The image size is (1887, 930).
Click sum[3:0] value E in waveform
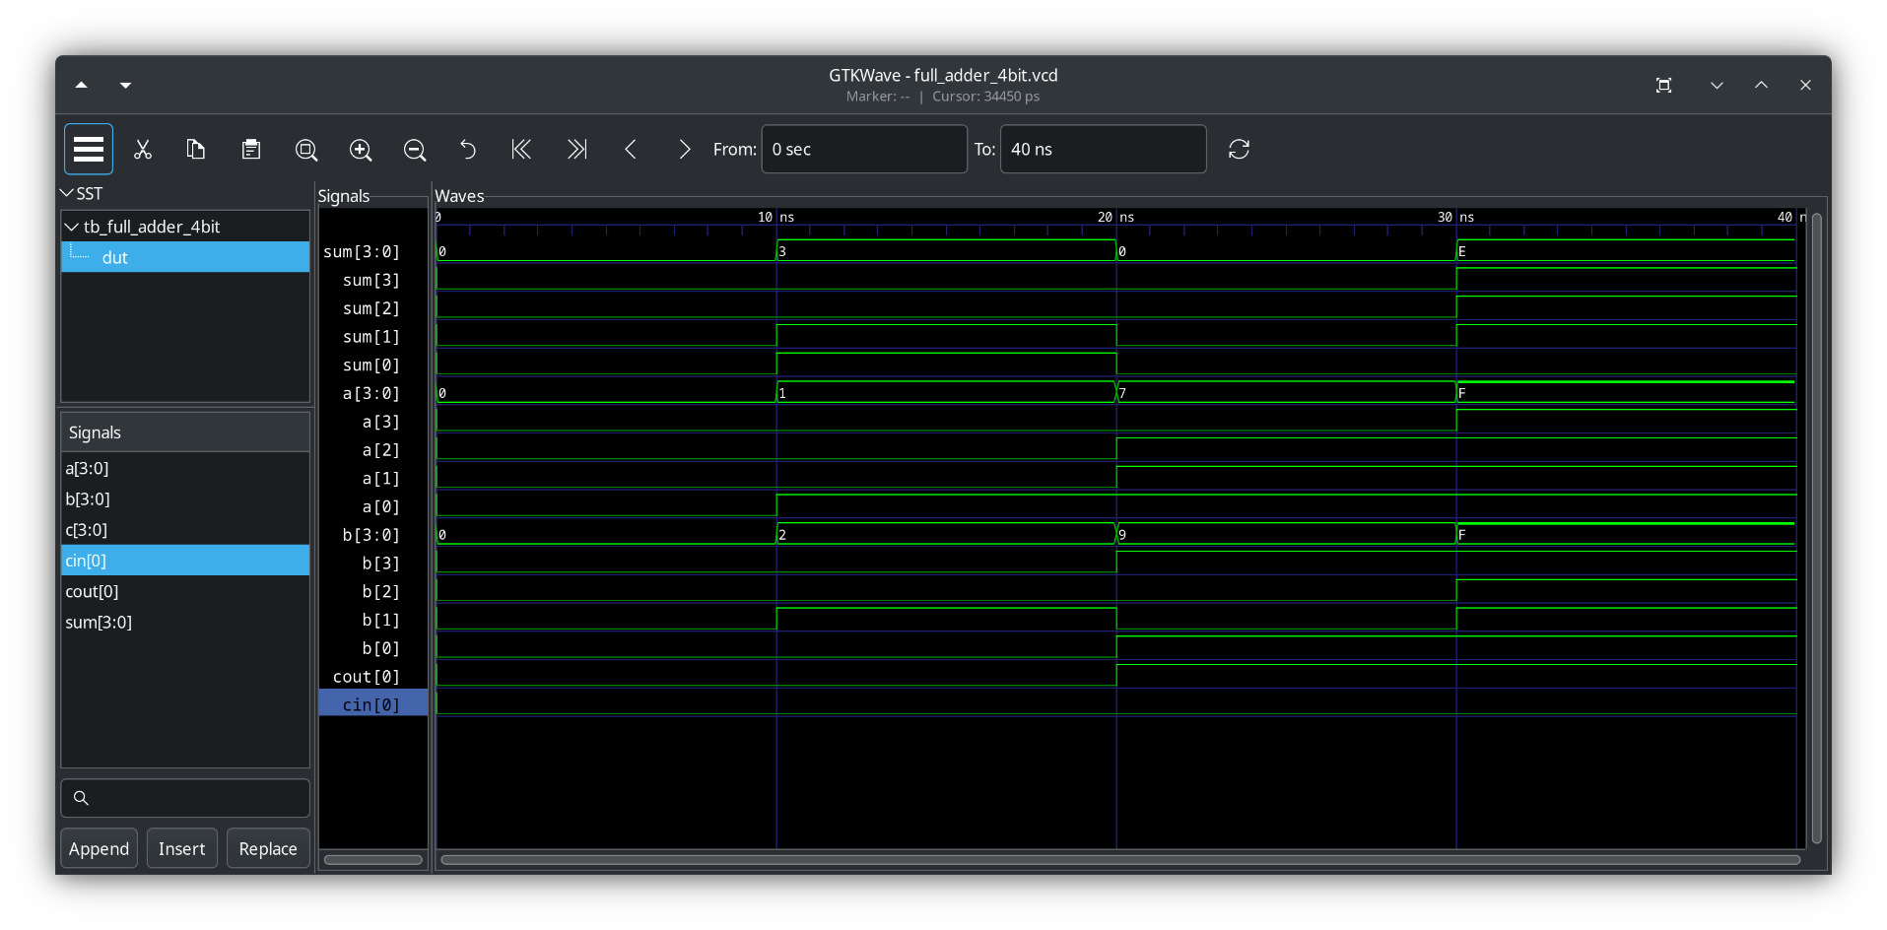click(1462, 252)
